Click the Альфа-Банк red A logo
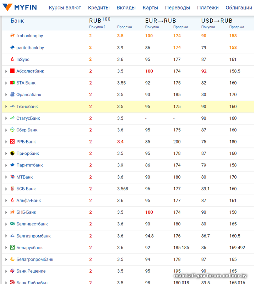The image size is (255, 284). (x=12, y=200)
